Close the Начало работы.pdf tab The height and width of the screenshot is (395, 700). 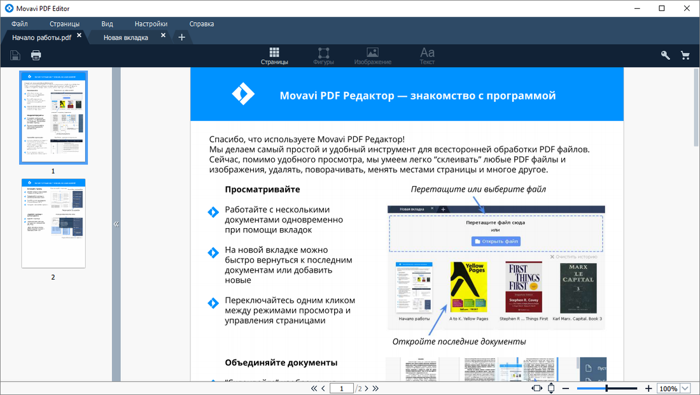[x=79, y=35]
